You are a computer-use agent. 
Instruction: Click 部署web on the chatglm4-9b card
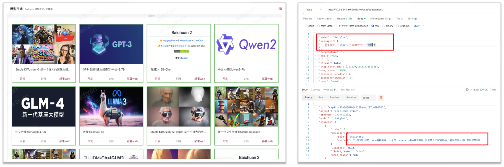65,141
